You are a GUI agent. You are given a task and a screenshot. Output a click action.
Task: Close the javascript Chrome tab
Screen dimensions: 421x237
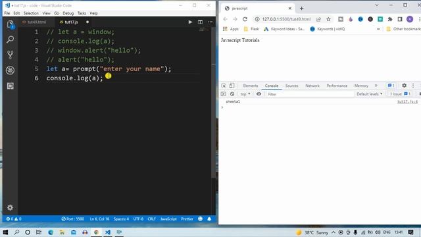[x=289, y=9]
